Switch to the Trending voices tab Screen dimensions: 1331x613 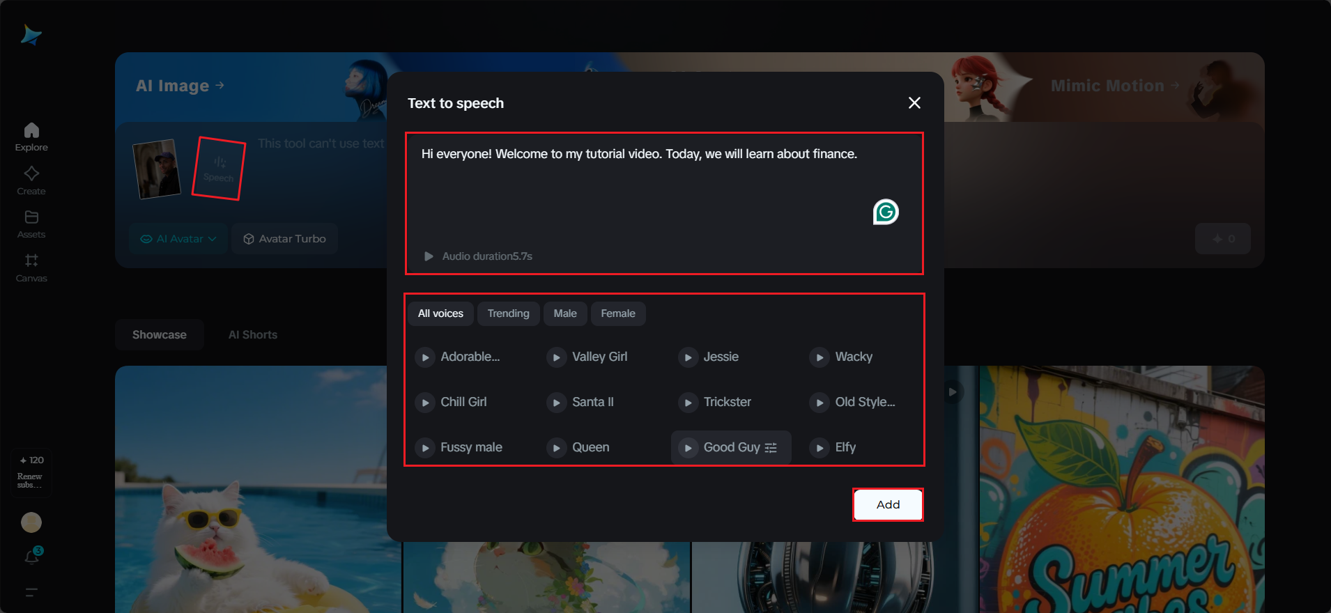[509, 313]
